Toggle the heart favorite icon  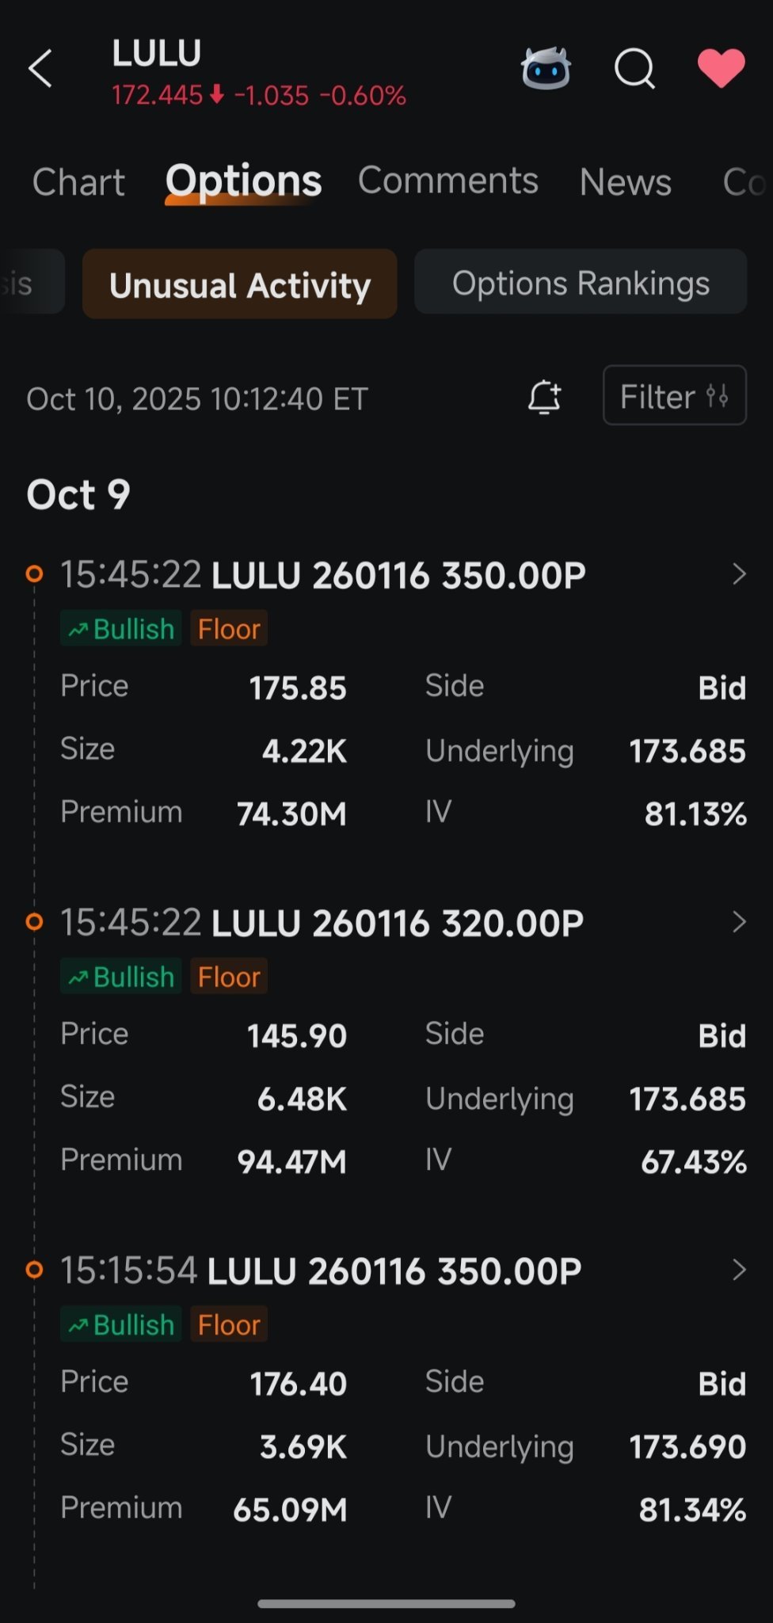coord(721,68)
